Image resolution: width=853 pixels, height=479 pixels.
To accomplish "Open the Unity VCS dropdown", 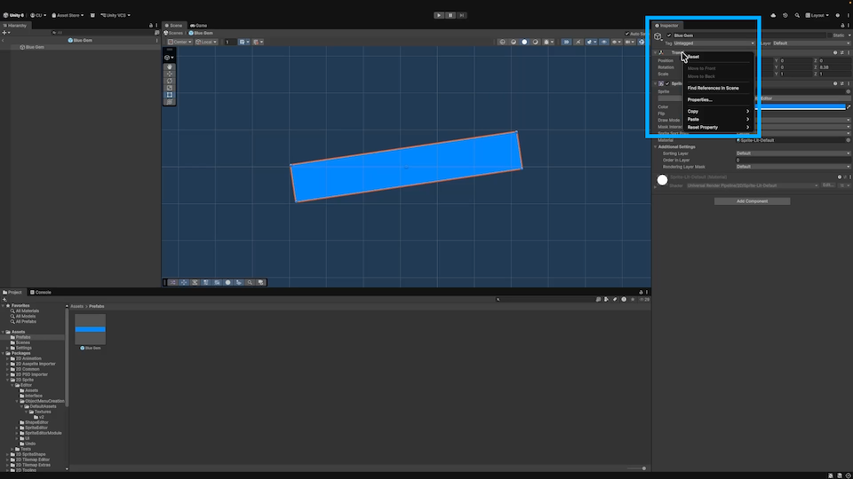I will (116, 15).
